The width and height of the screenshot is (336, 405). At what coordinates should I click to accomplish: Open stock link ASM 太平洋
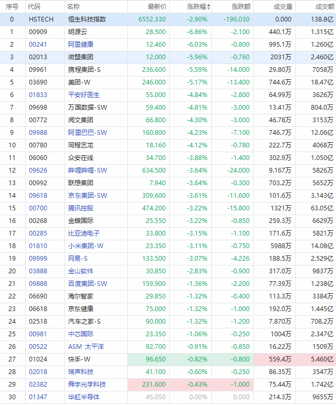click(x=86, y=347)
